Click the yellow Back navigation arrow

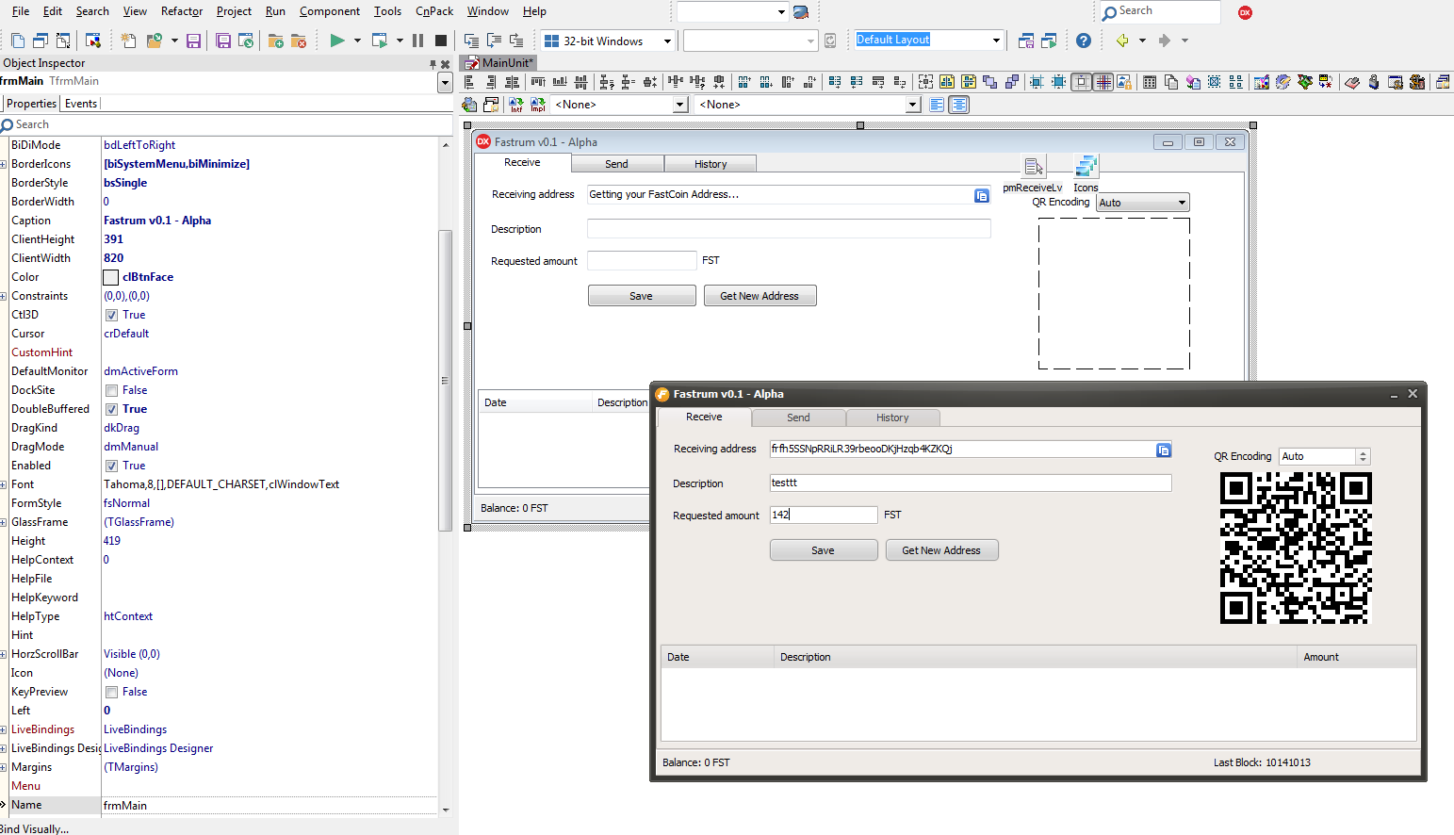pyautogui.click(x=1122, y=41)
